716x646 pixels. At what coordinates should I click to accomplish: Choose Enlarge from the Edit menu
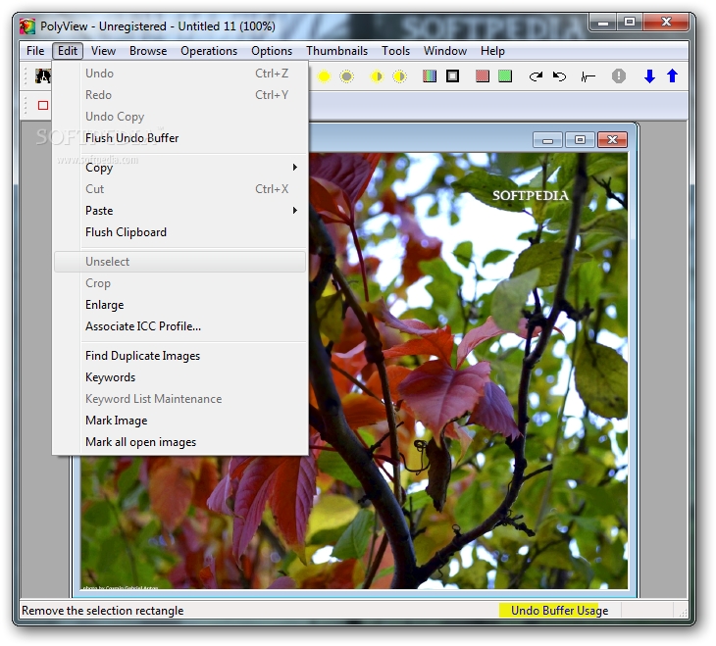pyautogui.click(x=180, y=305)
